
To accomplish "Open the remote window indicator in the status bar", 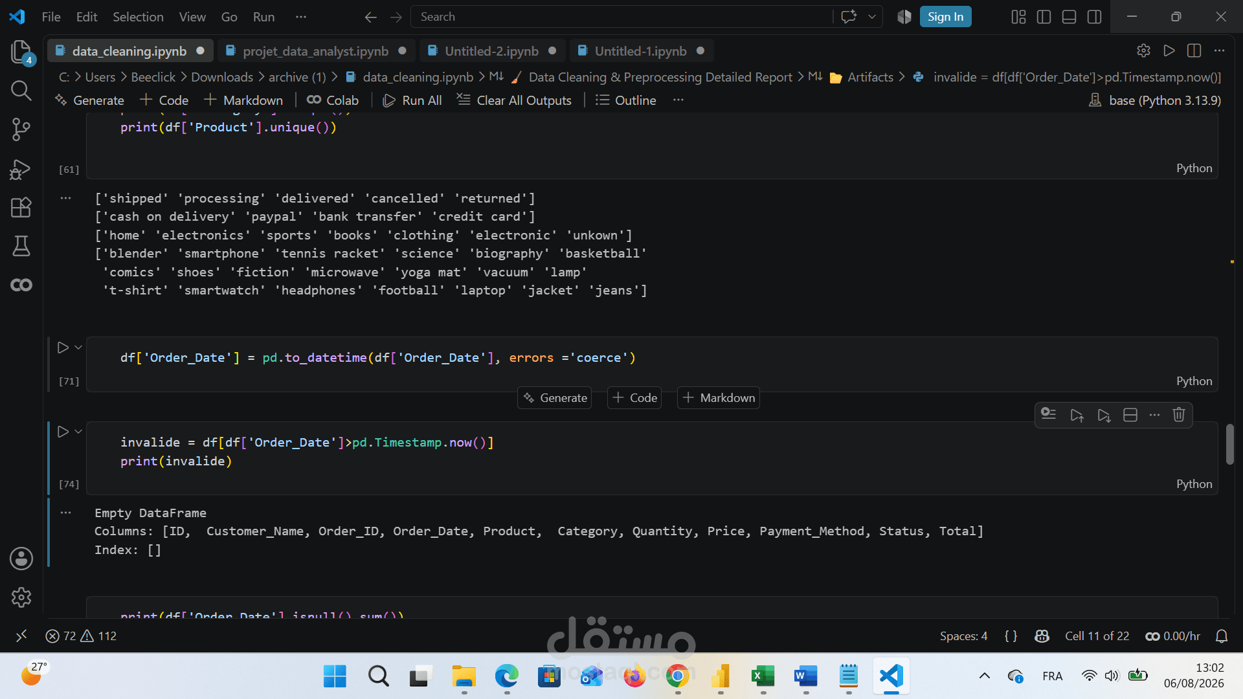I will point(21,636).
